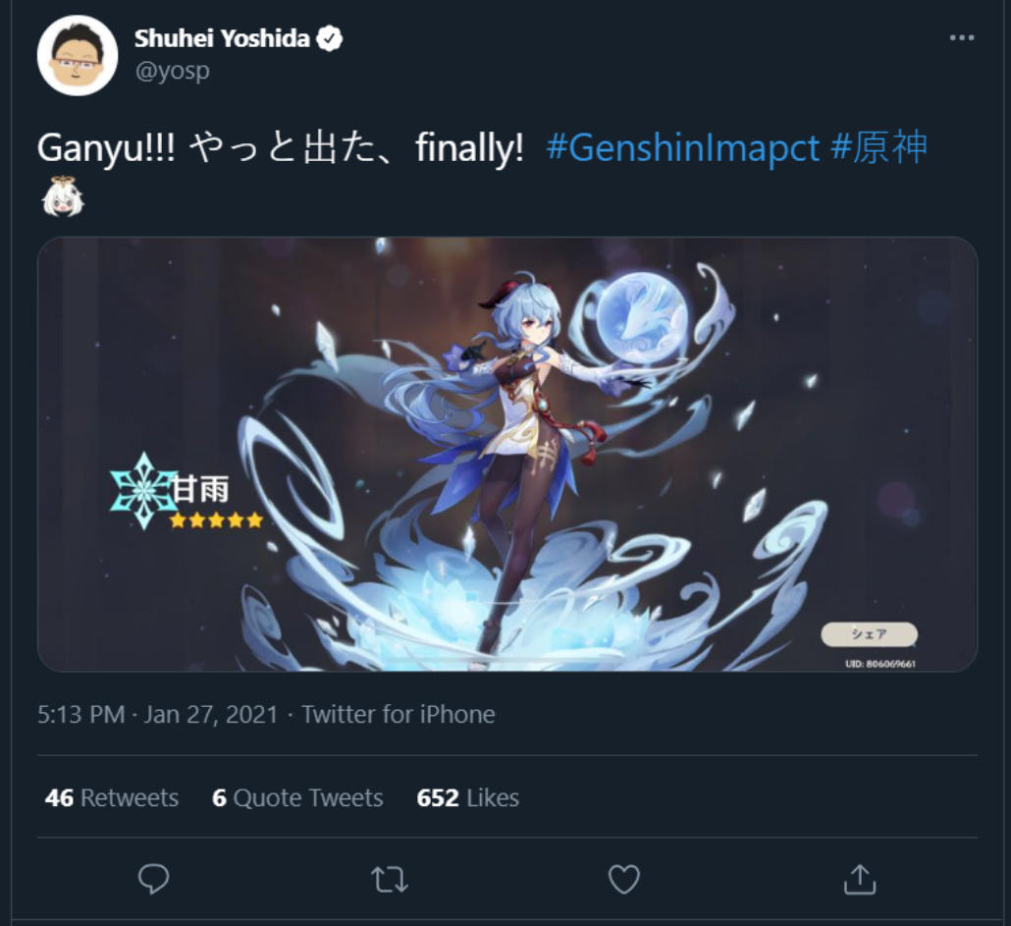Viewport: 1011px width, 926px height.
Task: Open the share tweet upload icon
Action: [x=860, y=880]
